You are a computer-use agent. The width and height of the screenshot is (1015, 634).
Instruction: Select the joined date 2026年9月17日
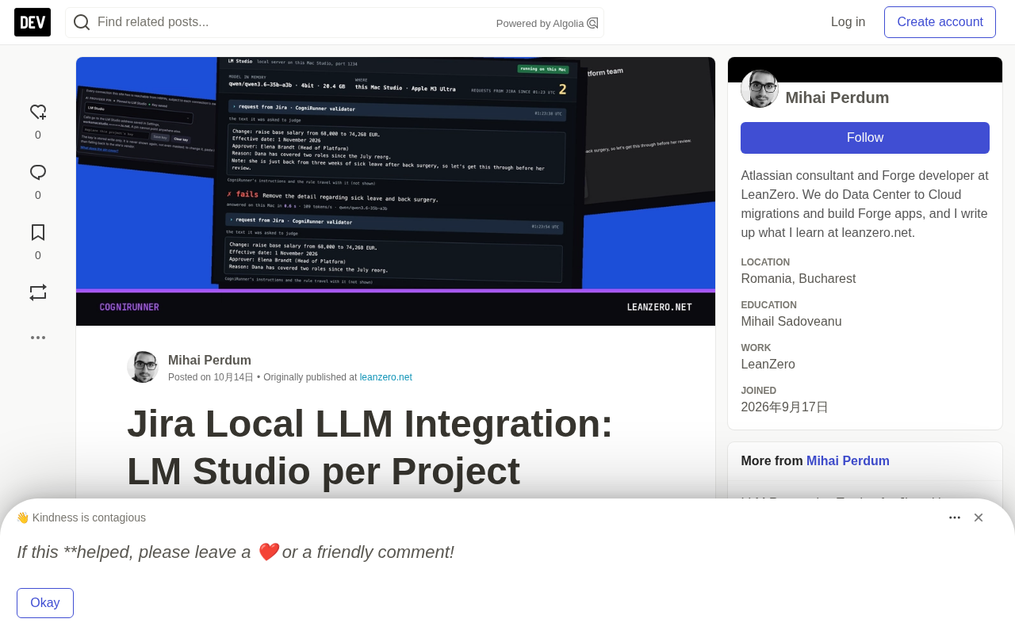pos(785,407)
